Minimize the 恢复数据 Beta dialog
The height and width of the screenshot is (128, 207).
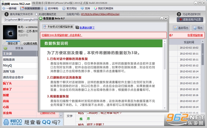coord(162,19)
